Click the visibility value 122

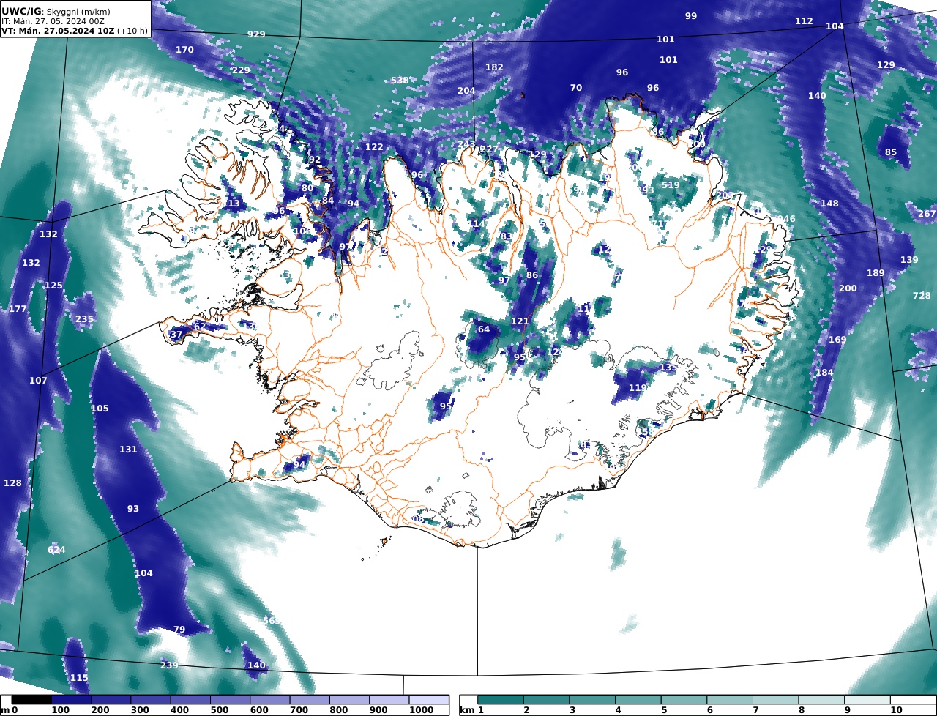[374, 147]
